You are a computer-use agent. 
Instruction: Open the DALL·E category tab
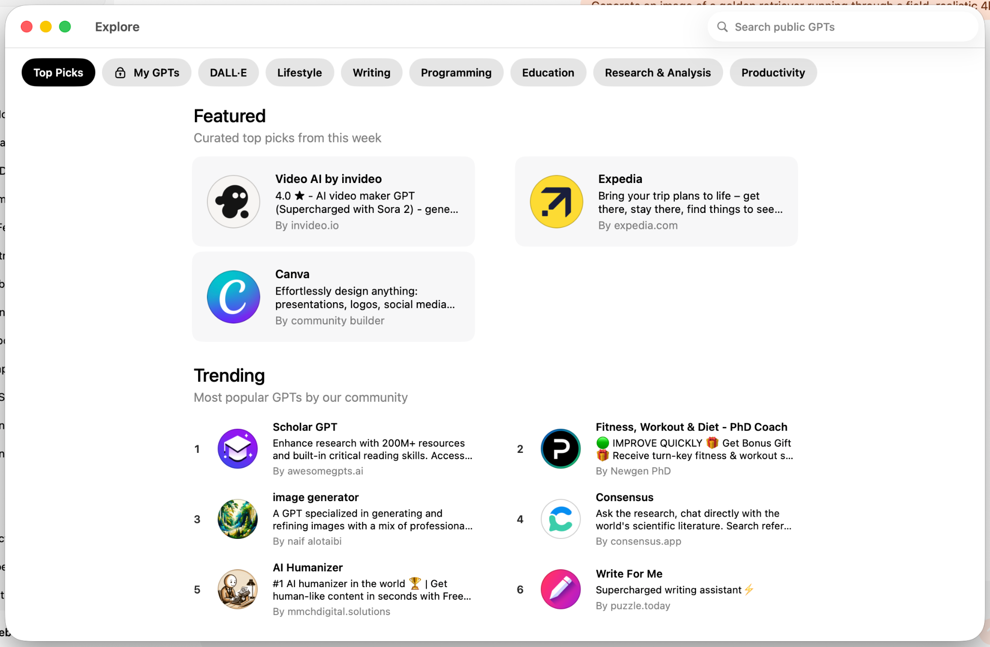[228, 72]
